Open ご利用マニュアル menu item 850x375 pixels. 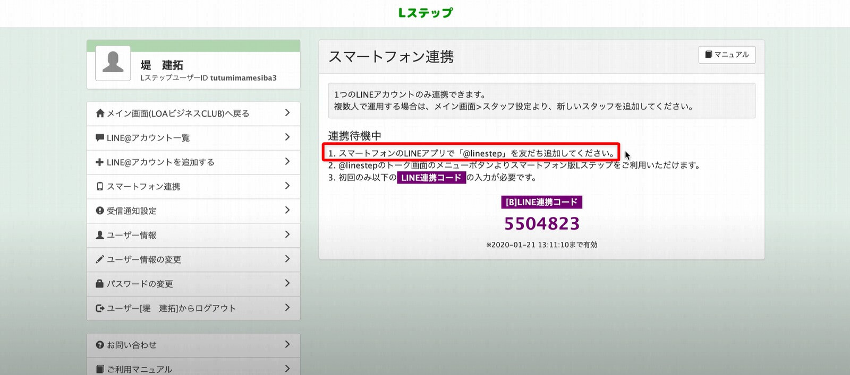(x=193, y=367)
